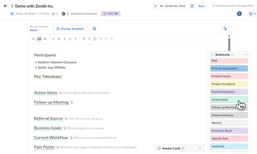
Task: Open Zenith Inc. Deal in an external window
Action: [x=192, y=6]
